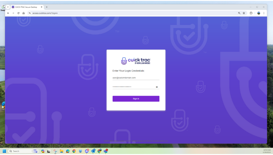Open Microsoft Teams from the taskbar
The image size is (273, 155).
[x=106, y=151]
